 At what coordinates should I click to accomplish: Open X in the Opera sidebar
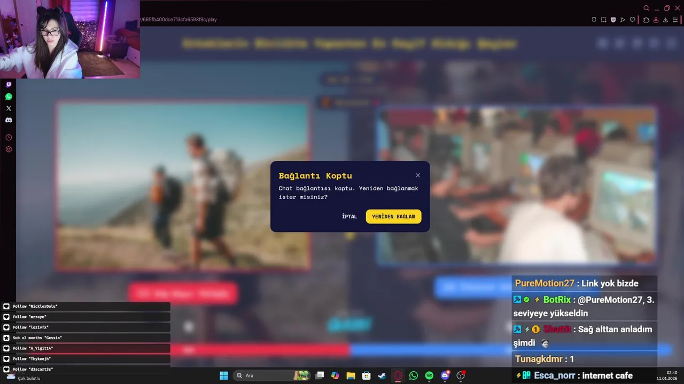(x=9, y=108)
